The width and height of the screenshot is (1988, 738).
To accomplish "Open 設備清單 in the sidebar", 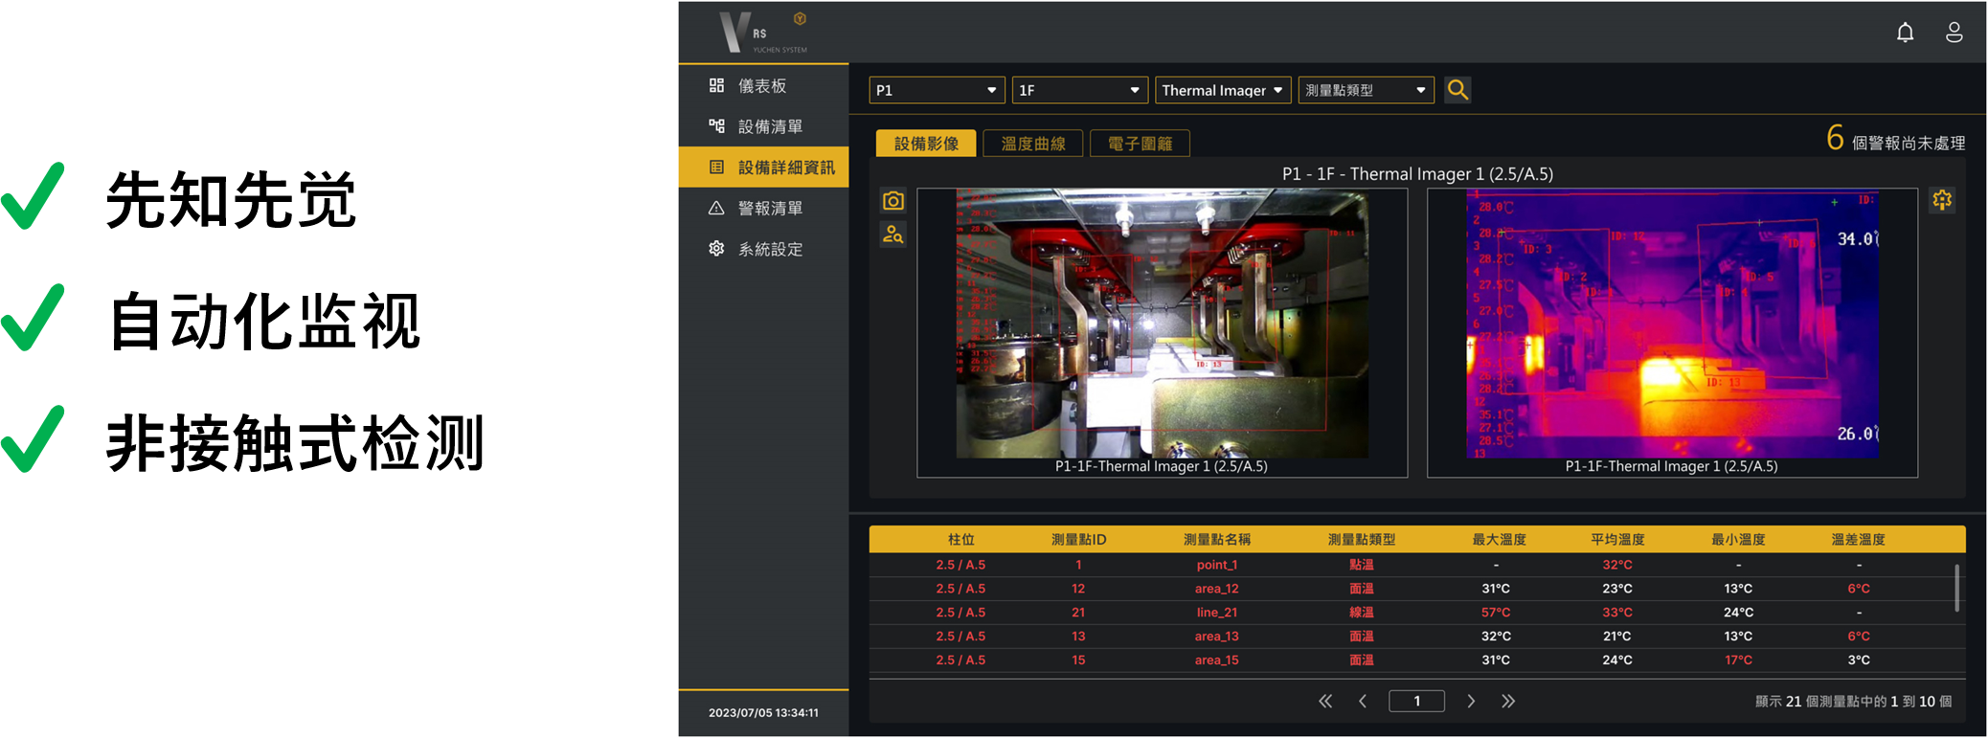I will click(769, 126).
